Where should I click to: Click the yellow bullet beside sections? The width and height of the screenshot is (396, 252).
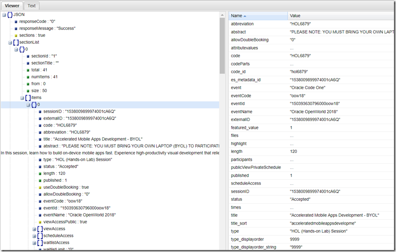pos(16,35)
